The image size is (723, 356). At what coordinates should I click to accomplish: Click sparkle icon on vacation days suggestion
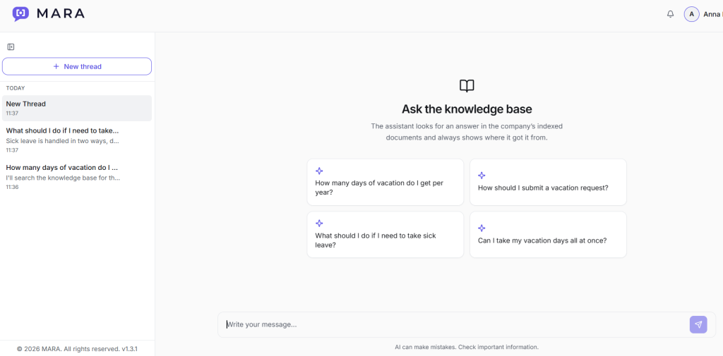[x=319, y=171]
